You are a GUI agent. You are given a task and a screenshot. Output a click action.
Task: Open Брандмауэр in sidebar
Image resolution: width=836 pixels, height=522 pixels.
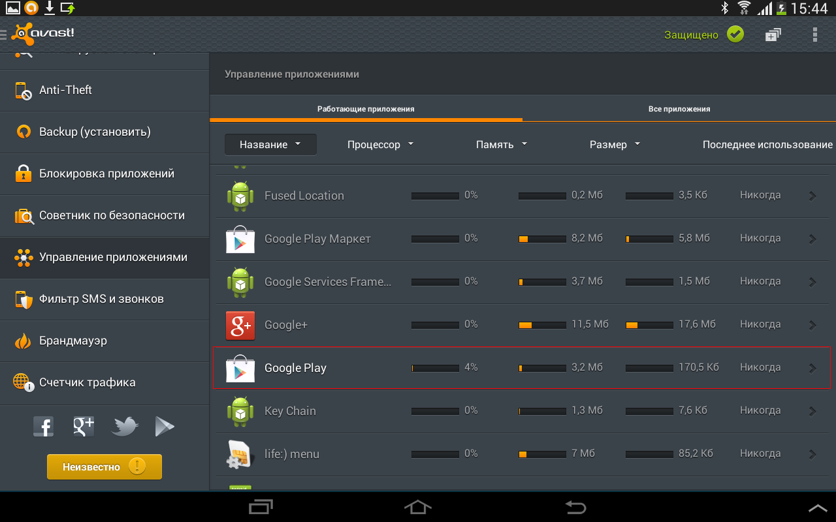coord(104,341)
